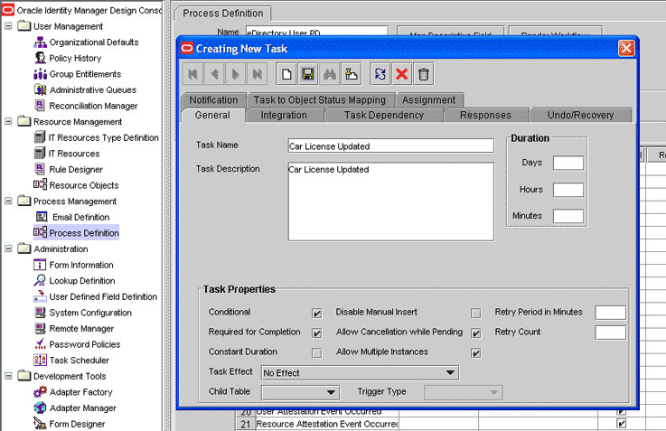Collapse the Administration folder

(x=8, y=248)
